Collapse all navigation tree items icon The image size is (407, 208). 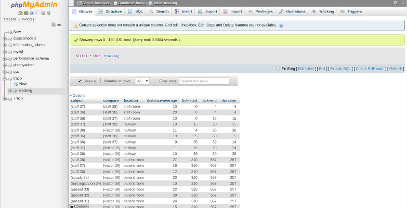click(x=54, y=25)
